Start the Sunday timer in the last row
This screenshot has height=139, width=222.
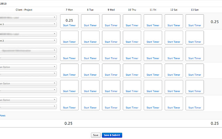pyautogui.click(x=195, y=108)
